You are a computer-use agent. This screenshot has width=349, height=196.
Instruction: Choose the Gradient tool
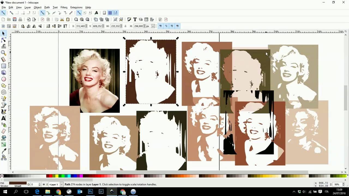pyautogui.click(x=4, y=144)
